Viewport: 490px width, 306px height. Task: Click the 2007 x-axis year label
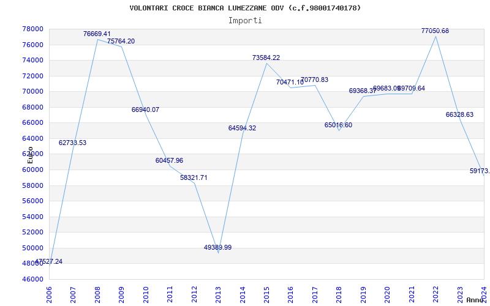click(x=73, y=295)
